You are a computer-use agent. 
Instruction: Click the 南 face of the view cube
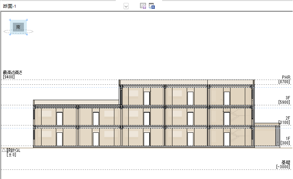(18, 27)
